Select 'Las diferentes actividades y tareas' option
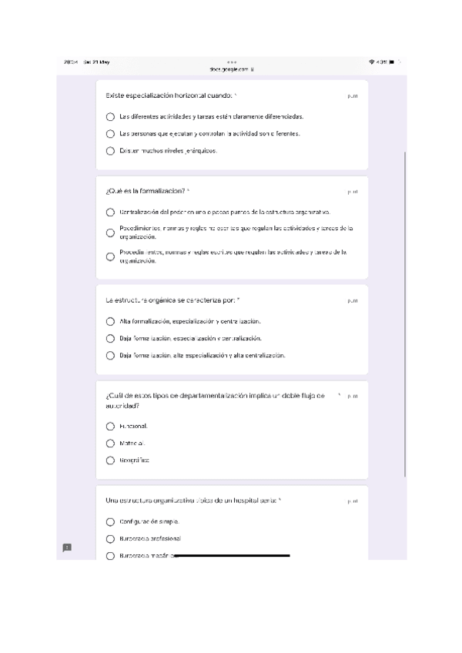The image size is (462, 653). tap(110, 116)
